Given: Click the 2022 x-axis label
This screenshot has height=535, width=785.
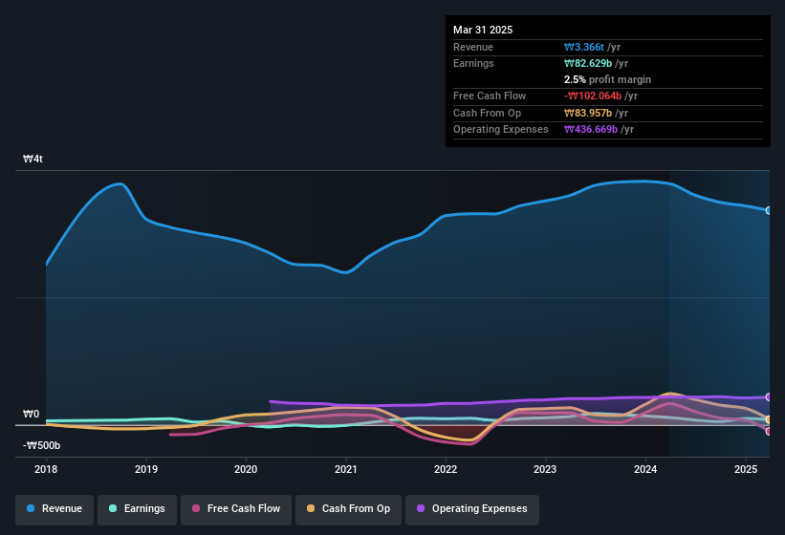Looking at the screenshot, I should point(446,469).
